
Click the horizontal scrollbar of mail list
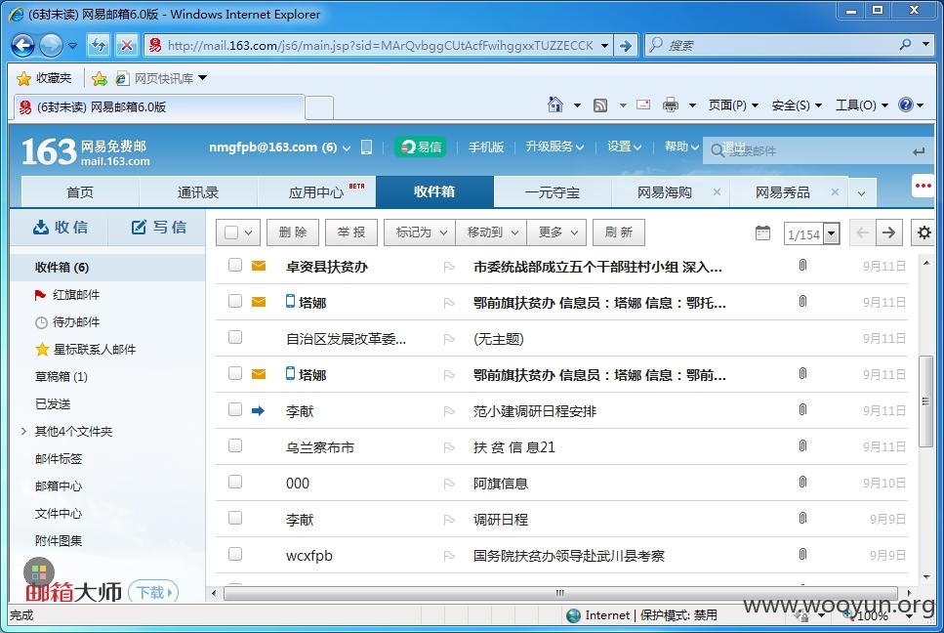click(560, 593)
